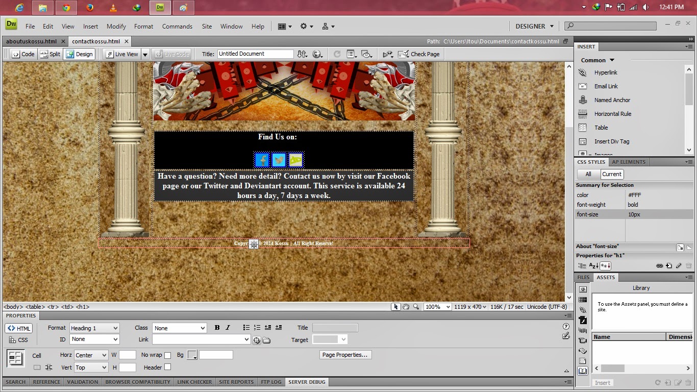This screenshot has width=697, height=392.
Task: Show the Images category in Assets panel
Action: 583,289
